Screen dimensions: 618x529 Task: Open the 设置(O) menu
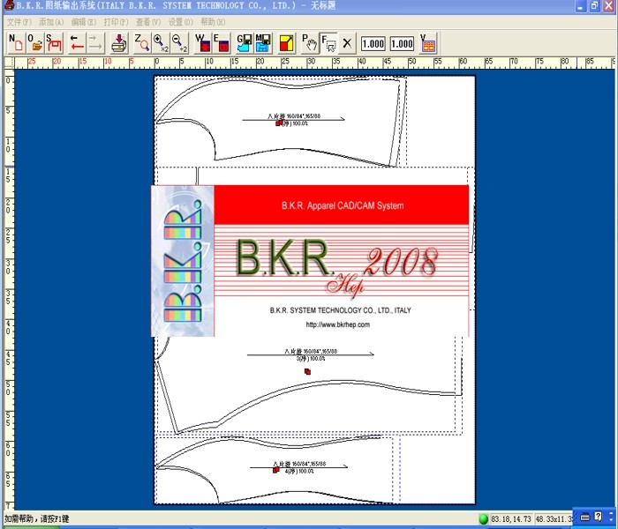(180, 22)
